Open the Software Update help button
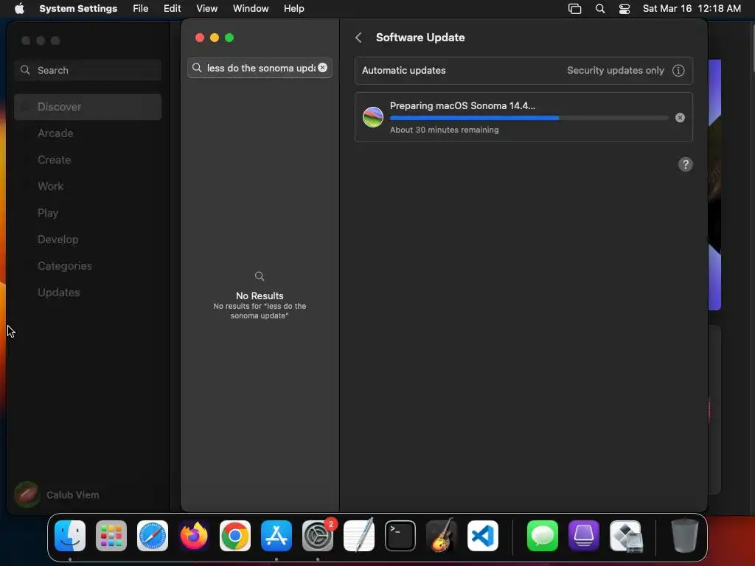Image resolution: width=755 pixels, height=566 pixels. (685, 164)
